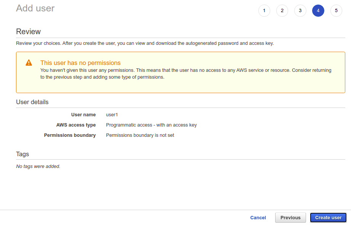Click the 'No tags were added.' message
The width and height of the screenshot is (351, 225).
38,166
